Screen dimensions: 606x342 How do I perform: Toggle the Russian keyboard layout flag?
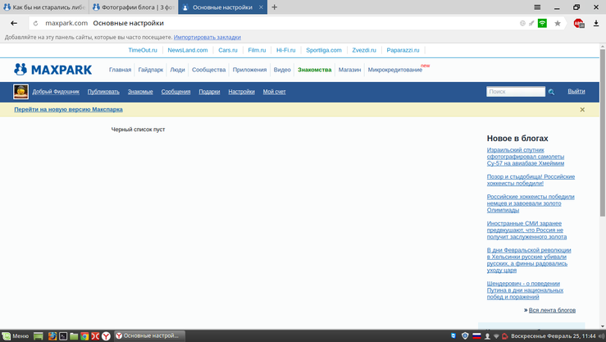[x=476, y=336]
